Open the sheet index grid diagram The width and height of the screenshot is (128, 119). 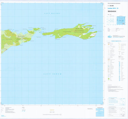click(112, 20)
